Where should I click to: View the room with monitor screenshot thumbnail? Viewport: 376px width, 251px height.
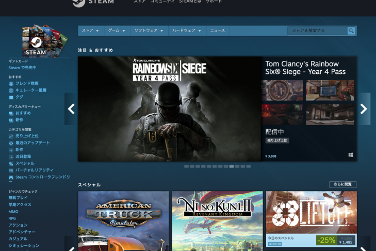(330, 90)
